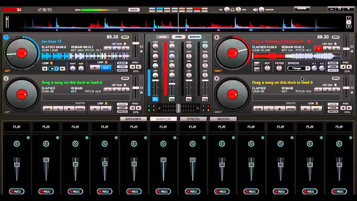Image resolution: width=357 pixels, height=201 pixels.
Task: Open the CONFIG settings button
Action: tap(302, 9)
